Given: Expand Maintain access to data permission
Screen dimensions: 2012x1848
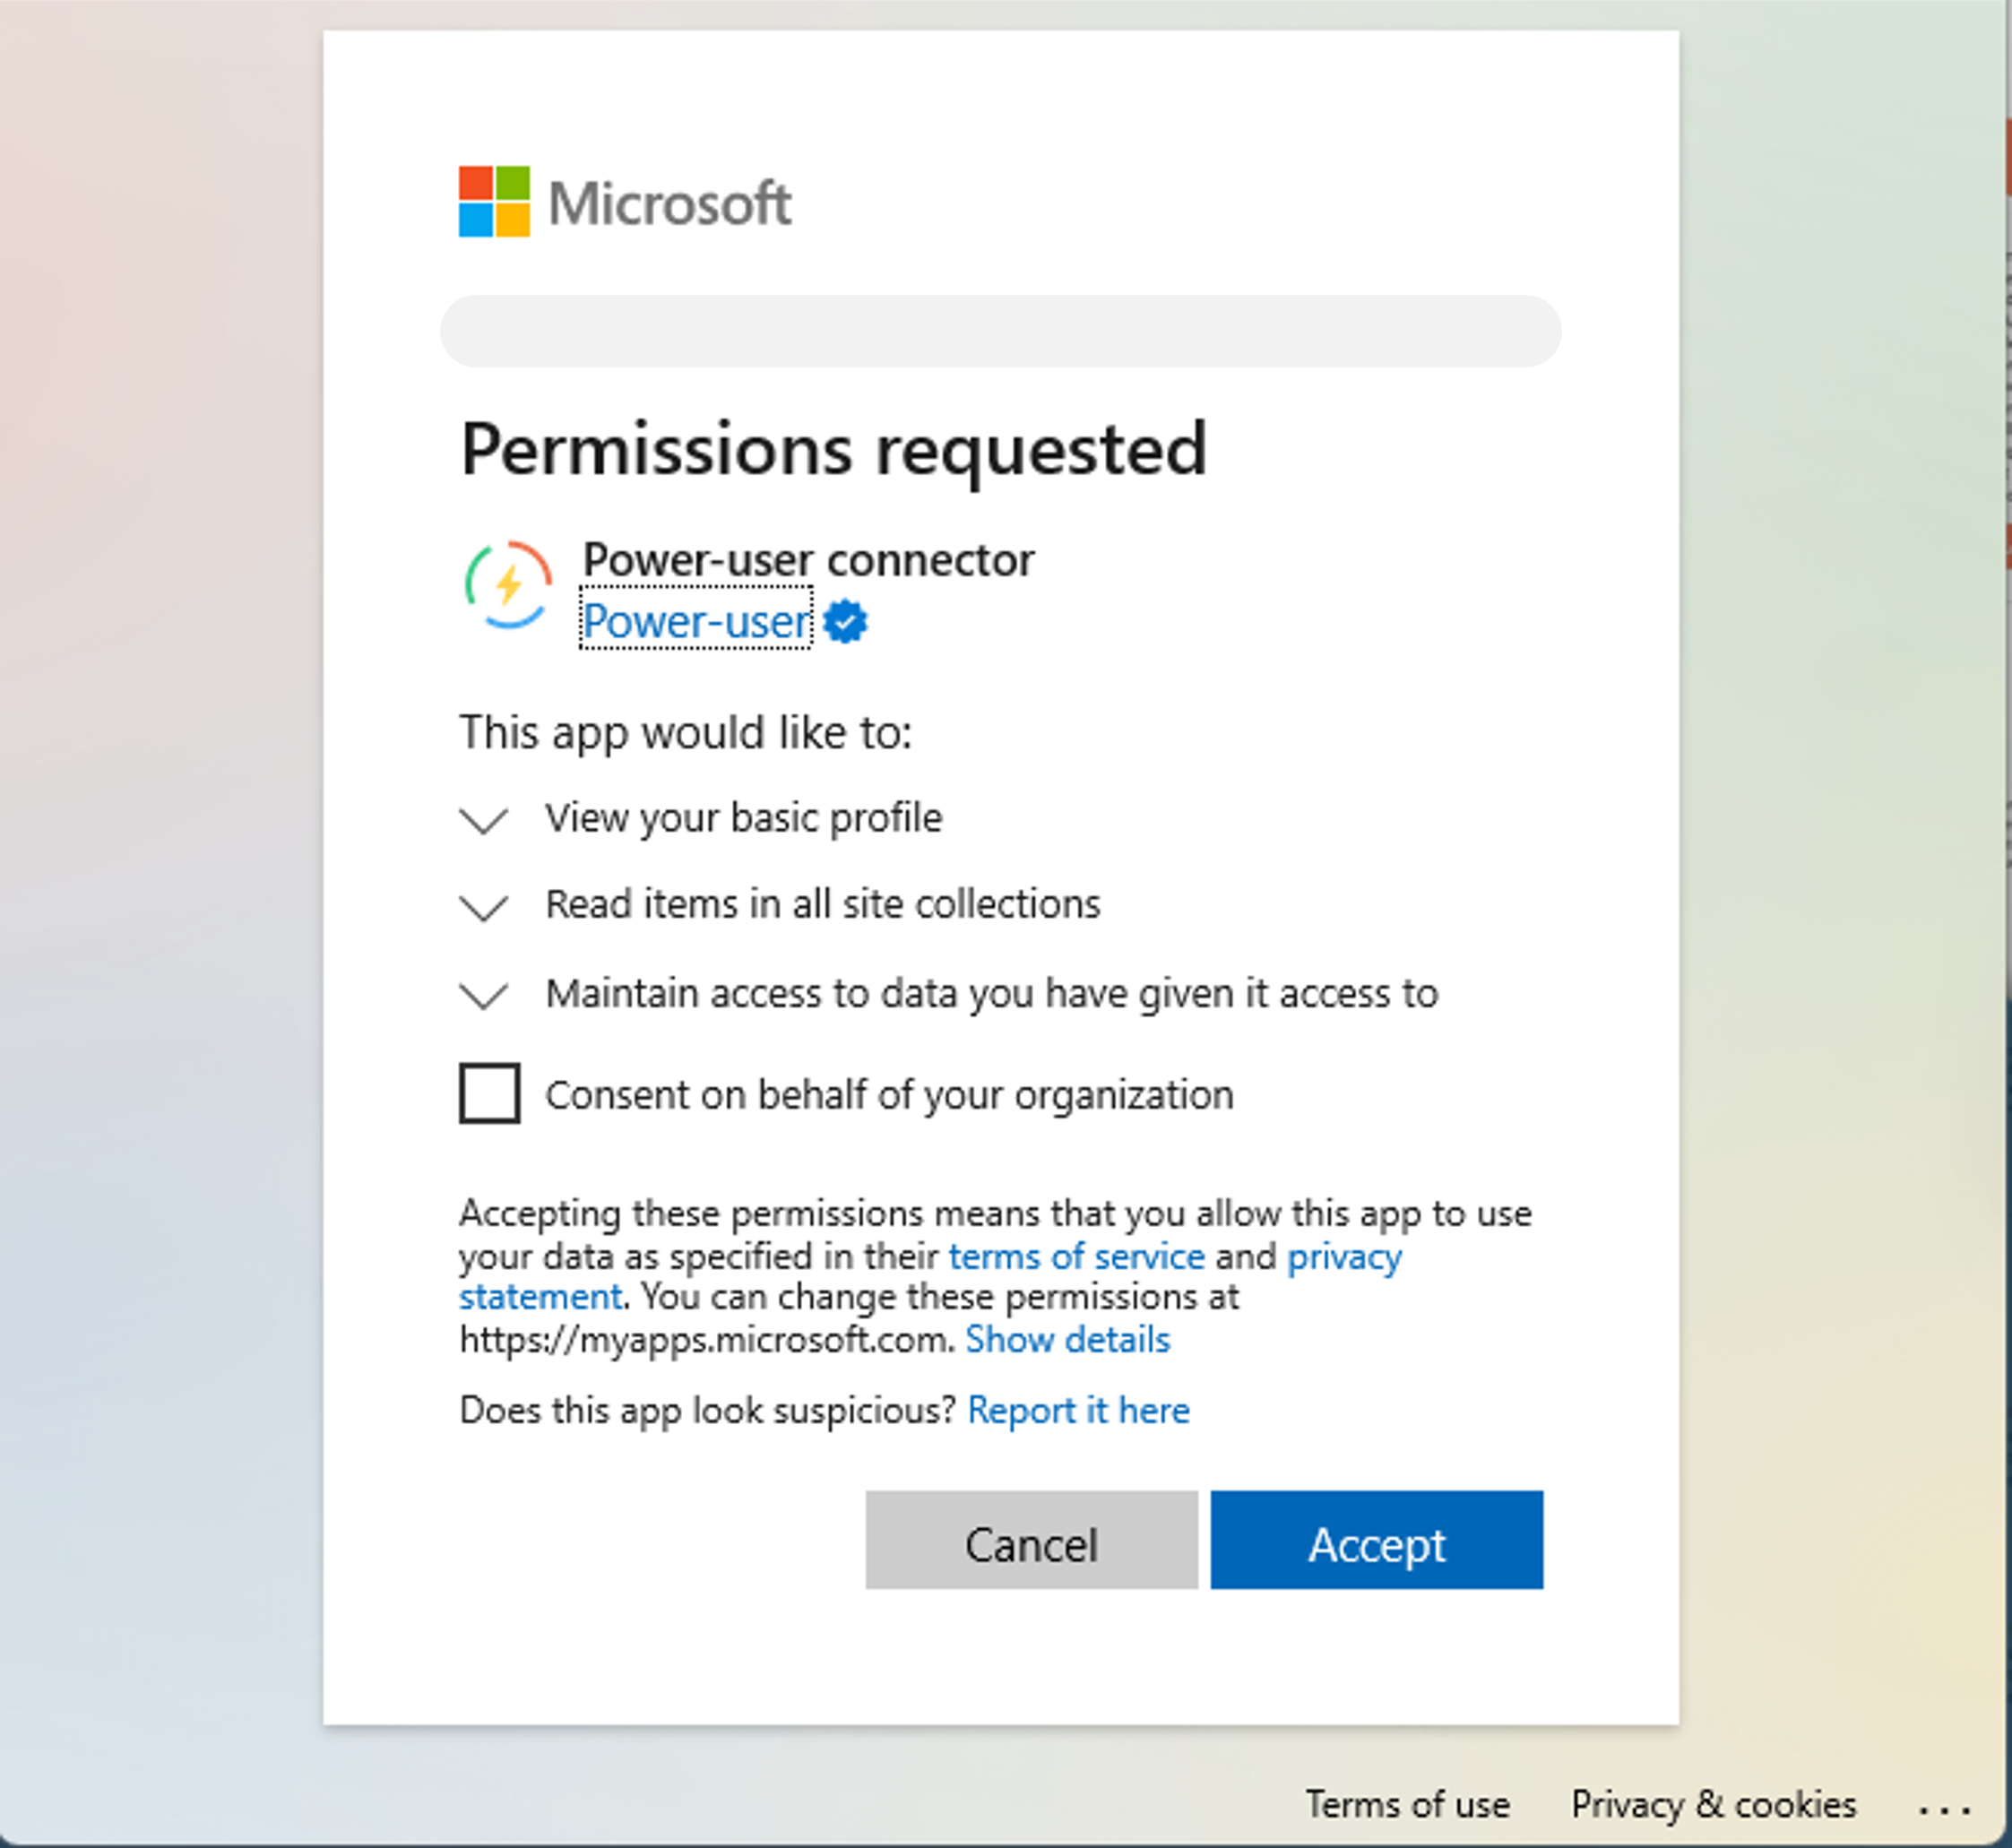Looking at the screenshot, I should (484, 995).
